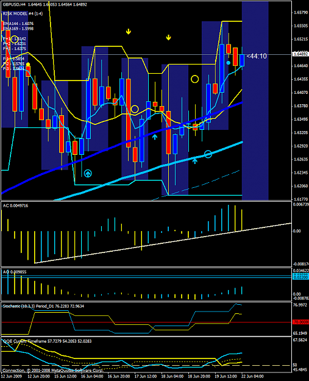
Task: Click the 22 Jun 04:00 time label
Action: point(252,376)
